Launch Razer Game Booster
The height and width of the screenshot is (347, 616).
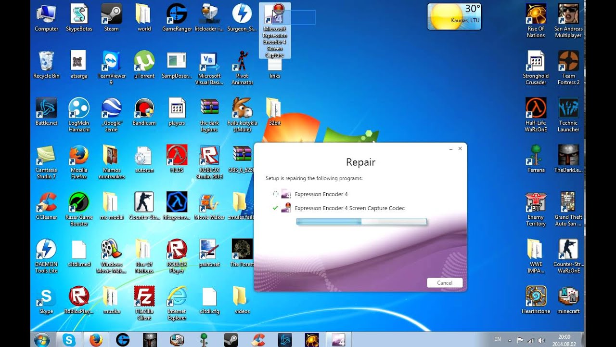[x=79, y=209]
